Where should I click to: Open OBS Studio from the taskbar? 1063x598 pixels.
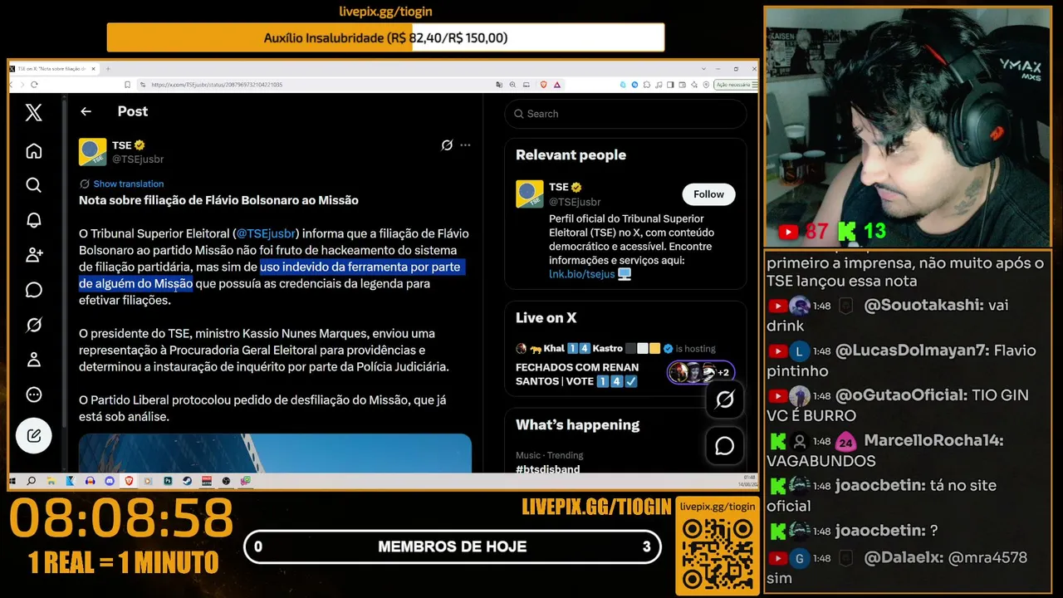(226, 481)
